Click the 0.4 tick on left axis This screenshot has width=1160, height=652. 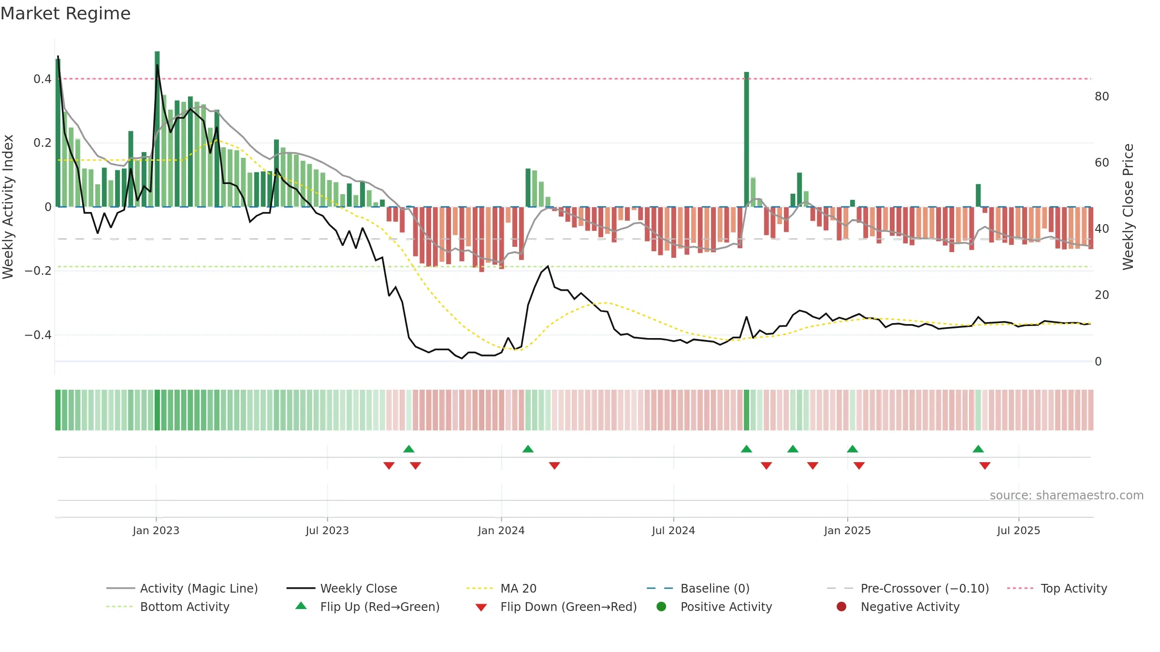click(x=43, y=79)
